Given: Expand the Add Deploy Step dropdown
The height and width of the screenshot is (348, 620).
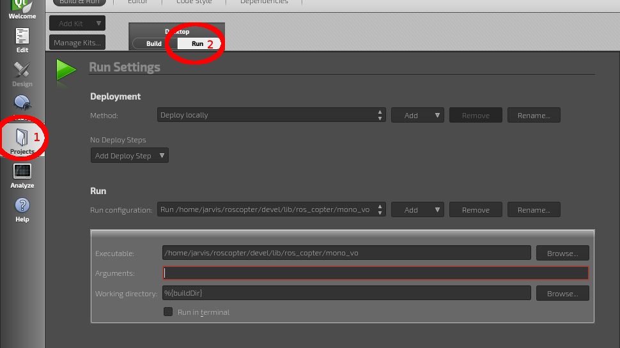Looking at the screenshot, I should click(x=130, y=156).
